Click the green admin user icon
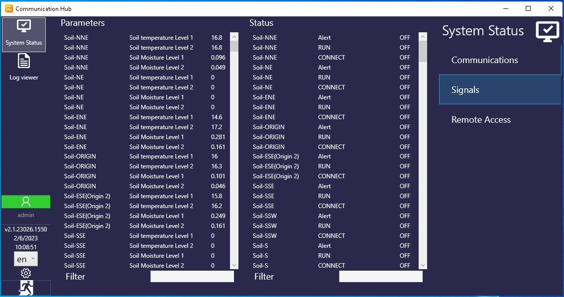This screenshot has height=297, width=564. click(x=26, y=202)
